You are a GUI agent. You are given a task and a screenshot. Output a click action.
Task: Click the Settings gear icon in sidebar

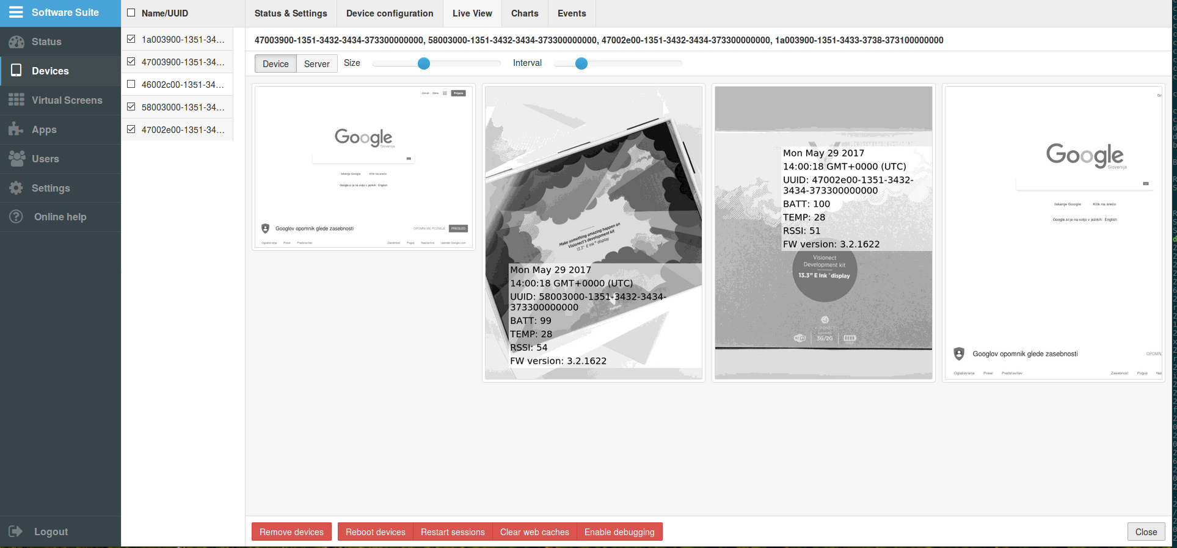pos(16,188)
